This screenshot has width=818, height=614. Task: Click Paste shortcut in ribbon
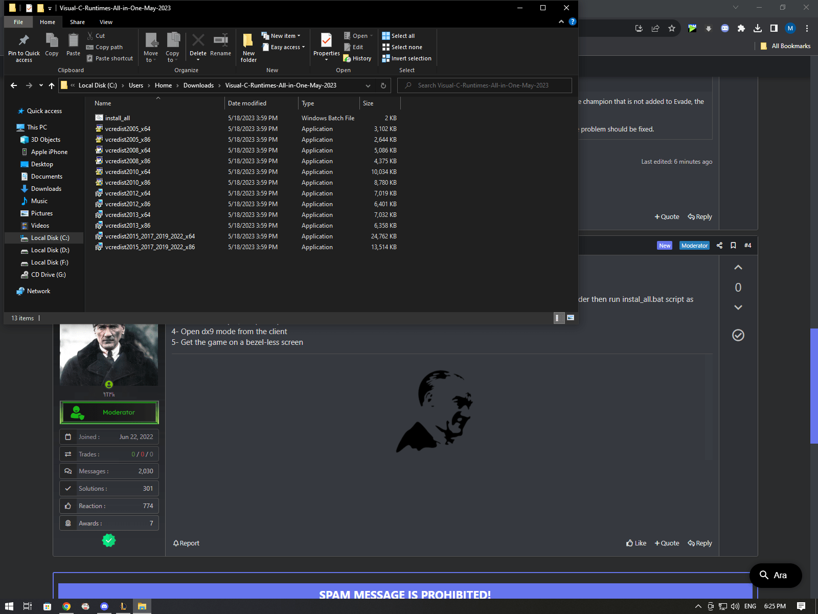(x=110, y=58)
